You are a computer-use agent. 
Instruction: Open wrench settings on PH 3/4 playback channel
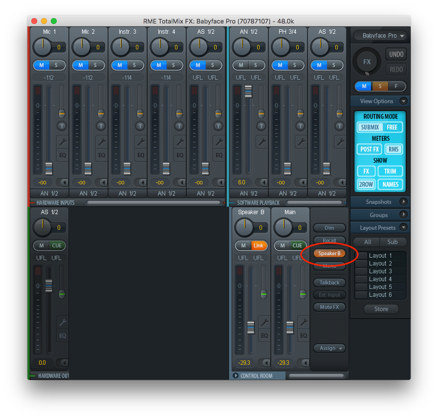[x=301, y=142]
